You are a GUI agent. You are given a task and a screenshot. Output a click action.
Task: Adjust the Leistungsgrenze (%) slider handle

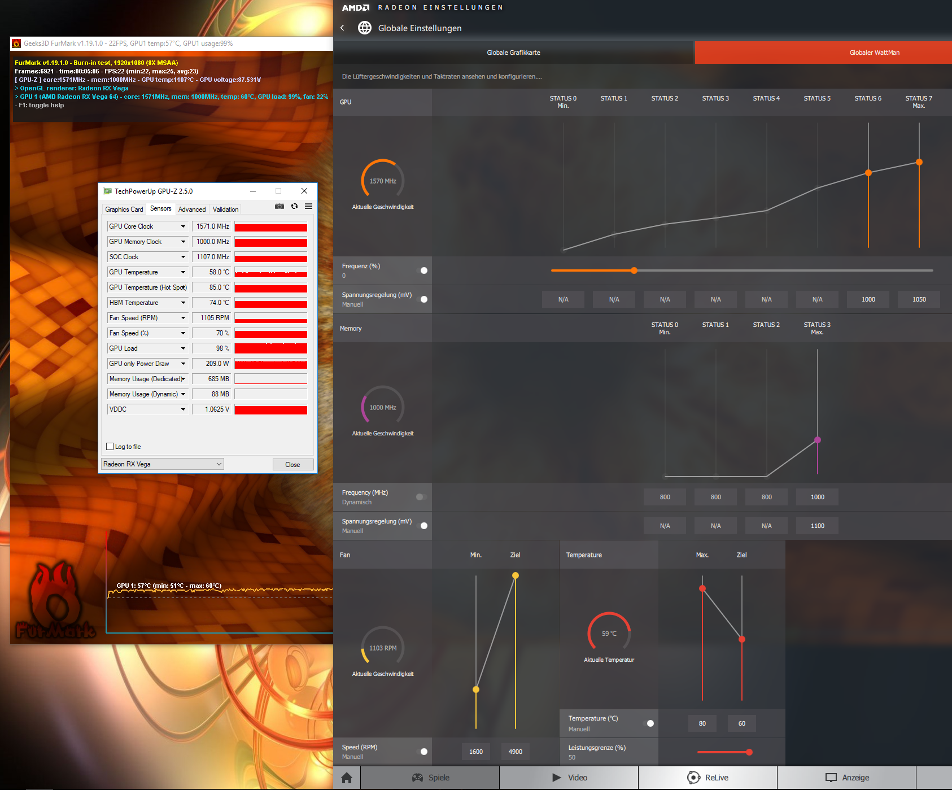pos(749,752)
